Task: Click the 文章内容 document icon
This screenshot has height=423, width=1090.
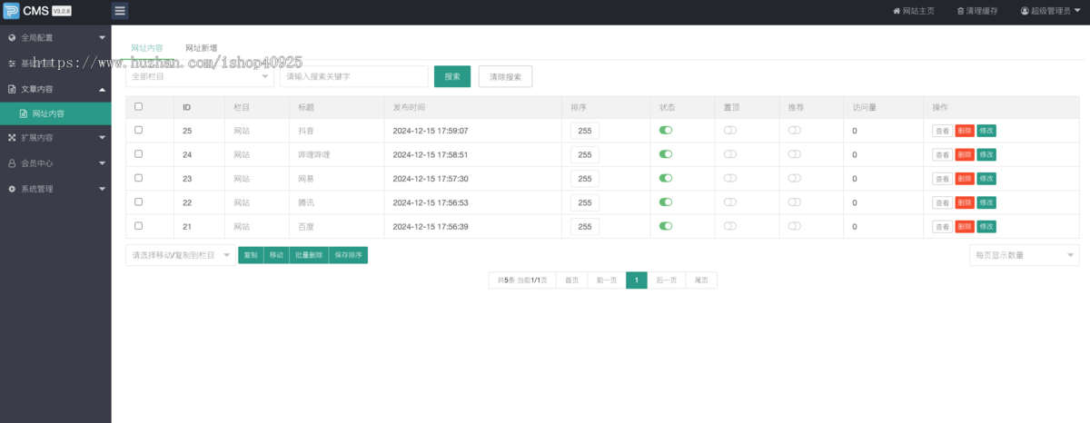Action: [x=12, y=89]
